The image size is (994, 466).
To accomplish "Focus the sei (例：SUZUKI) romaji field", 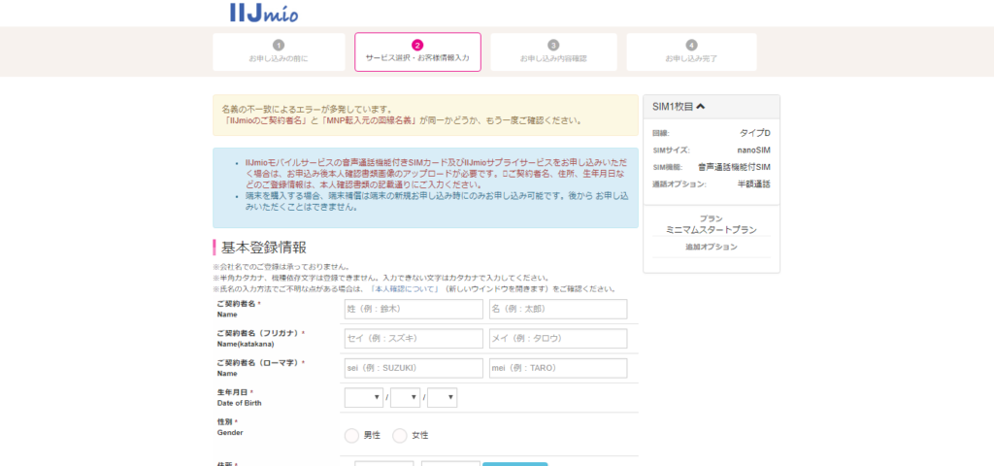I will [414, 368].
